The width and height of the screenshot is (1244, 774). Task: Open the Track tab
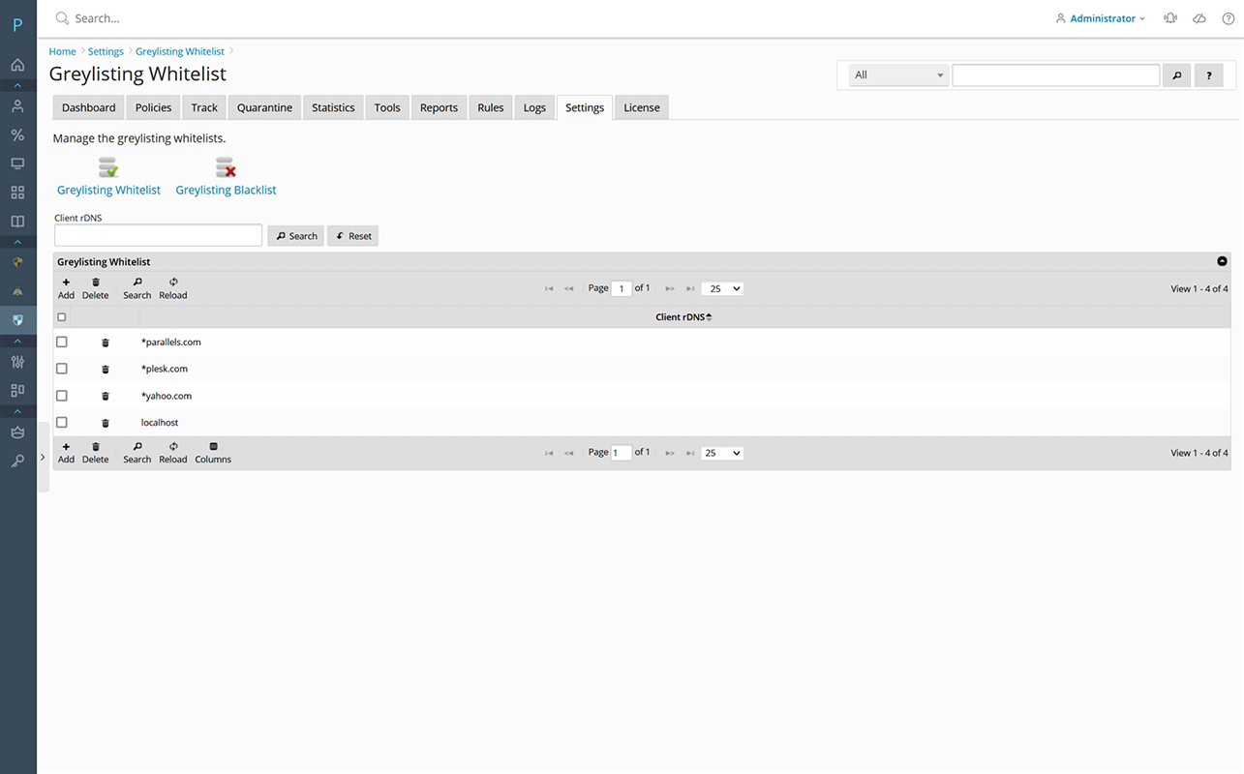204,107
